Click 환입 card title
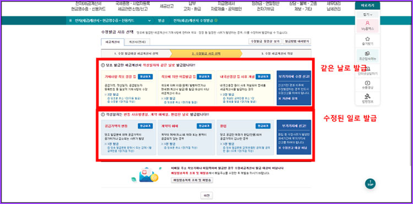 tap(223, 126)
